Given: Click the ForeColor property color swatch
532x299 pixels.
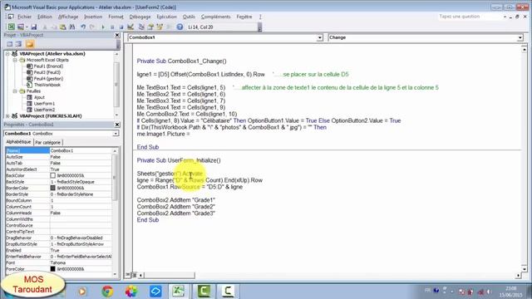Looking at the screenshot, I should click(x=52, y=269).
